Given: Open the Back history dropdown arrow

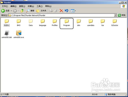Looking at the screenshot, I should [11, 11].
